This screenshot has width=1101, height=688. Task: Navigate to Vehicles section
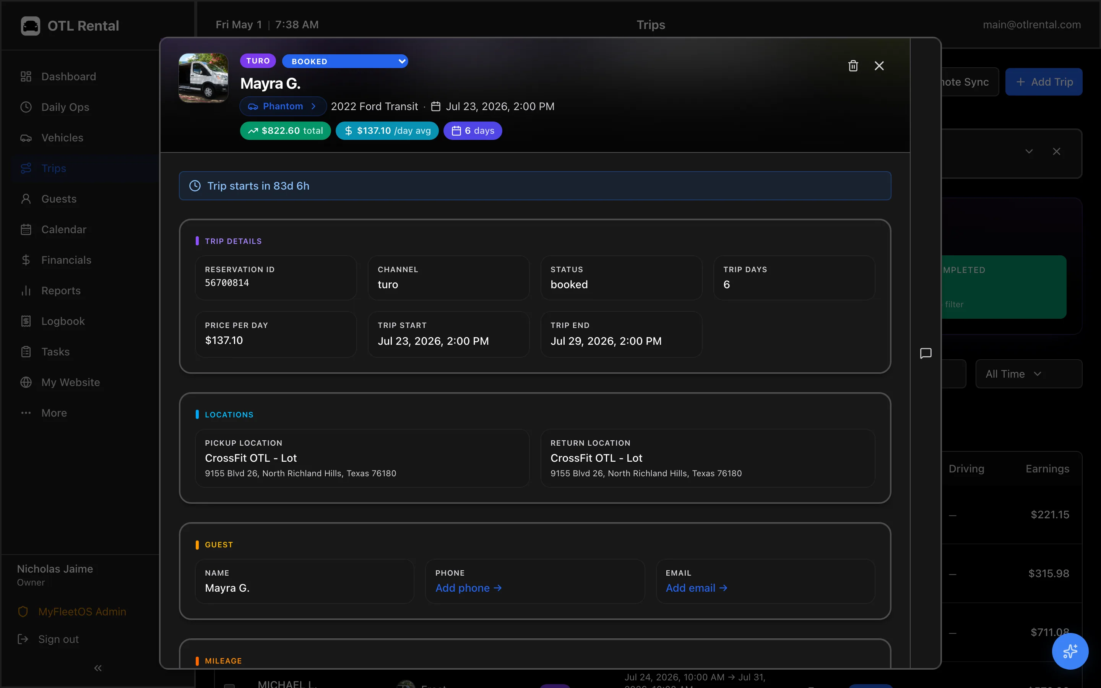tap(62, 138)
